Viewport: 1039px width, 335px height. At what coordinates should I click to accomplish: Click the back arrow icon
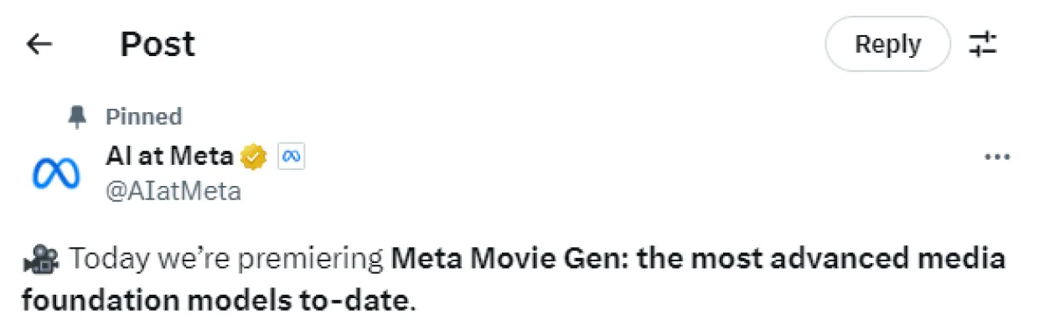39,44
